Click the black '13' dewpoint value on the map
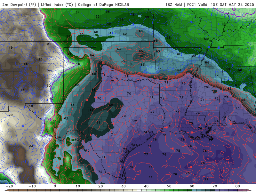The image size is (256, 192). pos(26,64)
